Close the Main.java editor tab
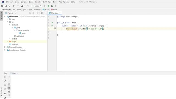 60,13
